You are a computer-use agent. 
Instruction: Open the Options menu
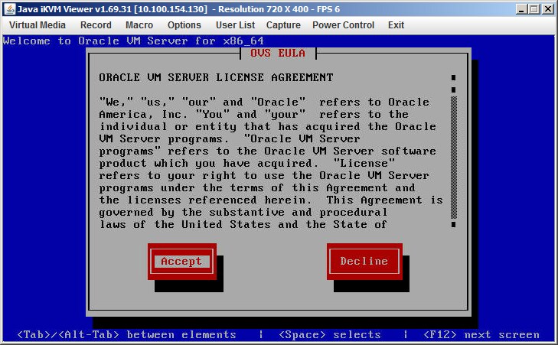coord(184,25)
